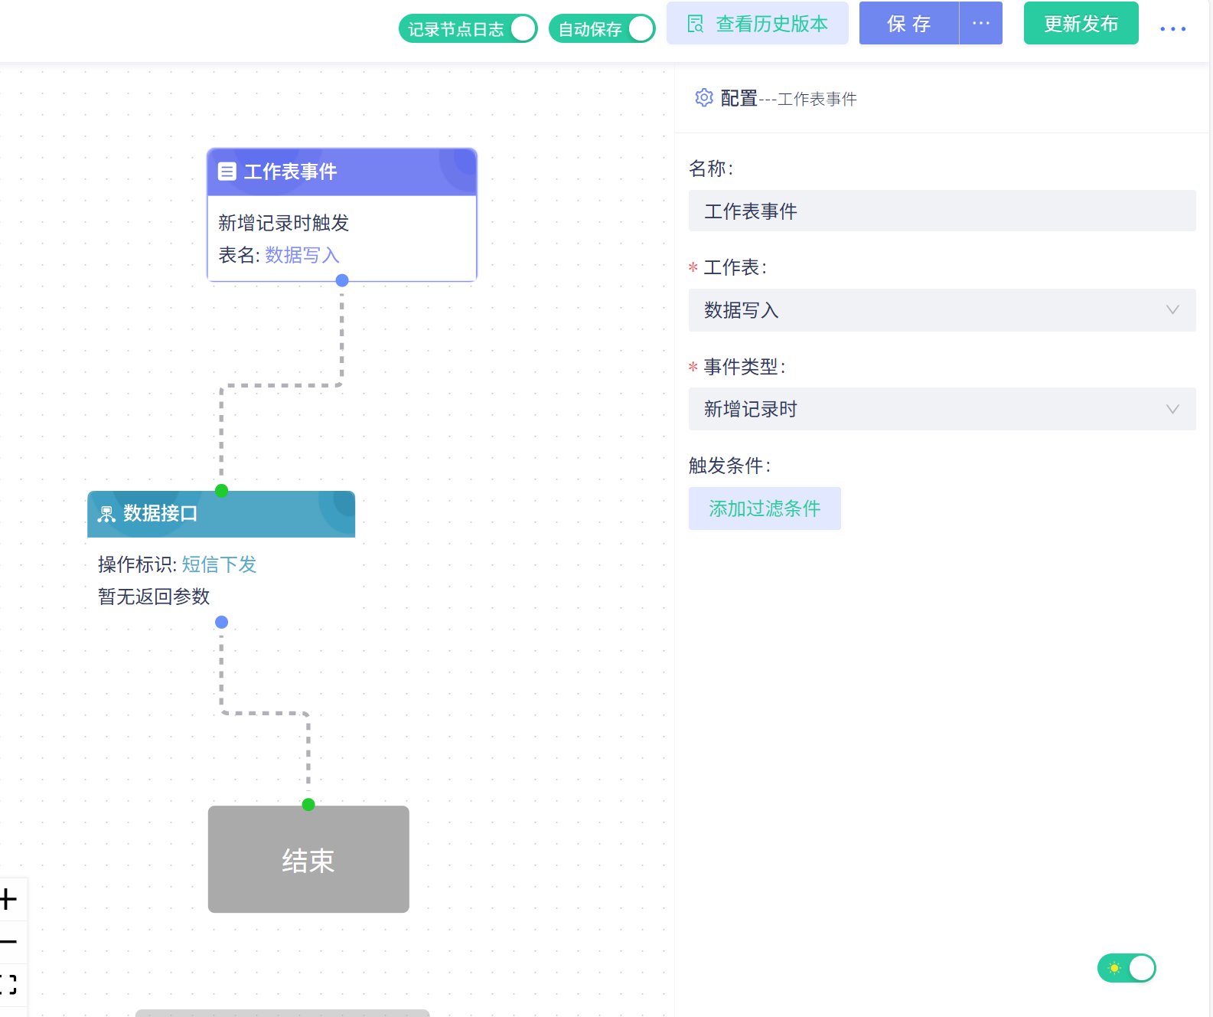Open the extra options beside 保存
The height and width of the screenshot is (1017, 1213).
coord(981,24)
